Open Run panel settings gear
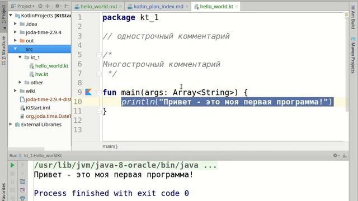The width and height of the screenshot is (358, 201). click(335, 155)
